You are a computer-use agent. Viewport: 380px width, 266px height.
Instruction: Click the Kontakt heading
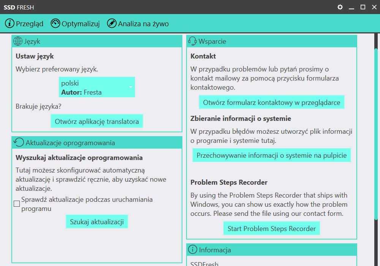click(x=203, y=56)
